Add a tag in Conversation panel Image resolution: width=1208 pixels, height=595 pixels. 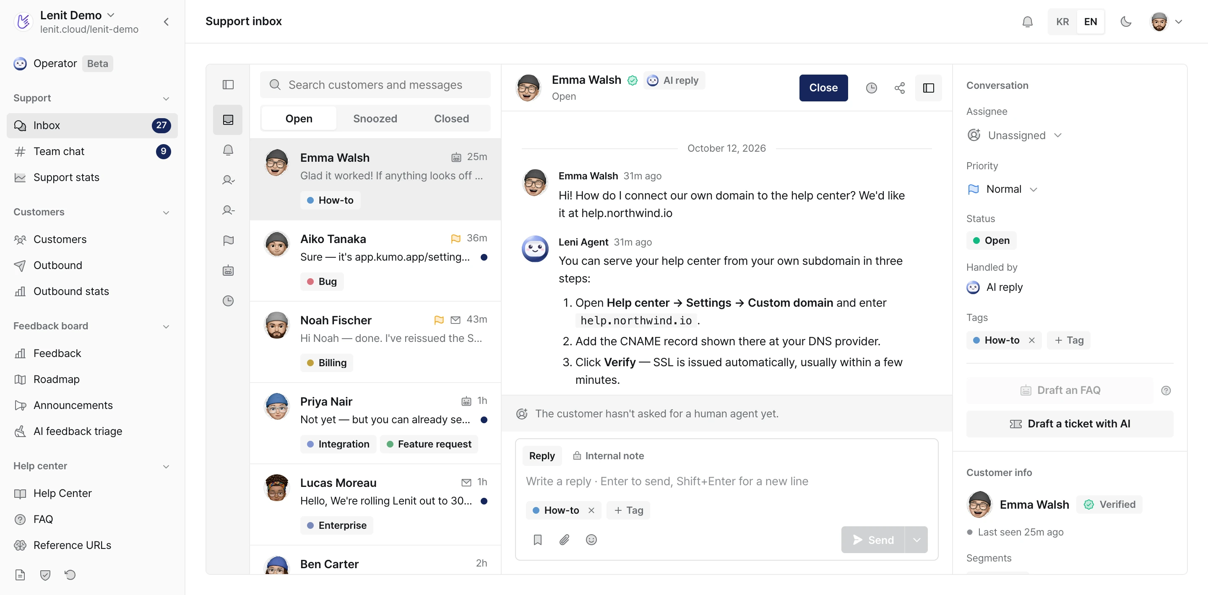pos(1069,340)
